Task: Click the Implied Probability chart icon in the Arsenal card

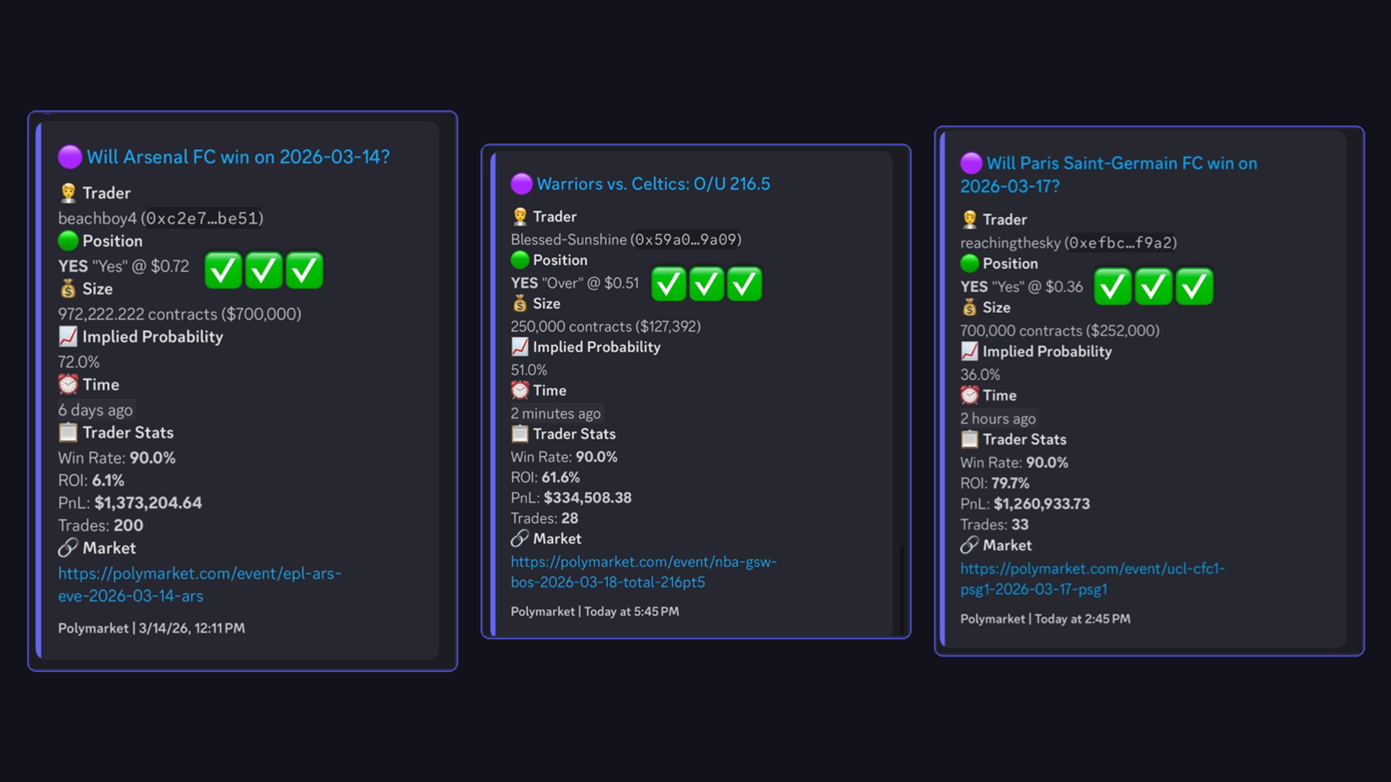Action: pyautogui.click(x=68, y=336)
